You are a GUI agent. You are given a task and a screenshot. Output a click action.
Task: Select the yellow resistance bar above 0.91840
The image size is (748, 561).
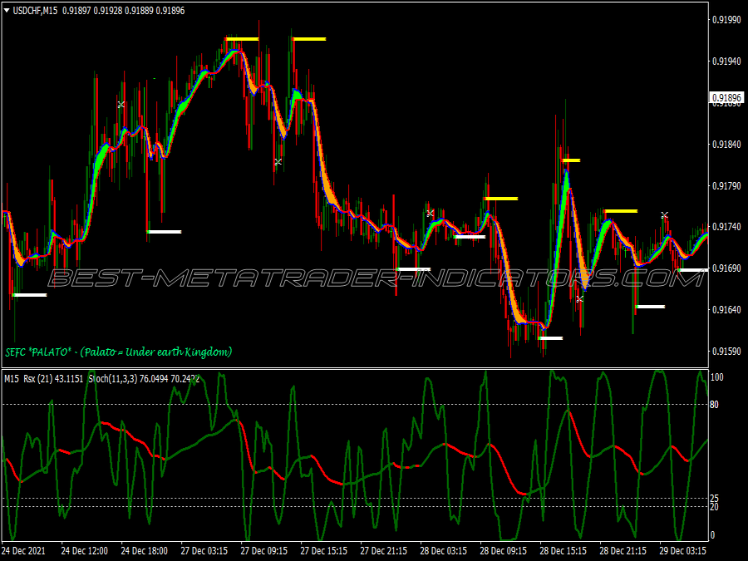[x=571, y=160]
